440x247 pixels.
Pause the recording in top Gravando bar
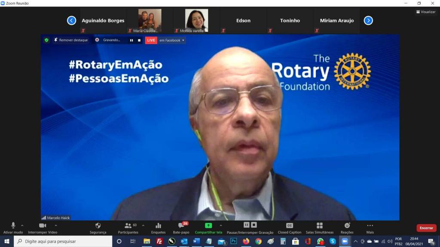click(x=131, y=40)
